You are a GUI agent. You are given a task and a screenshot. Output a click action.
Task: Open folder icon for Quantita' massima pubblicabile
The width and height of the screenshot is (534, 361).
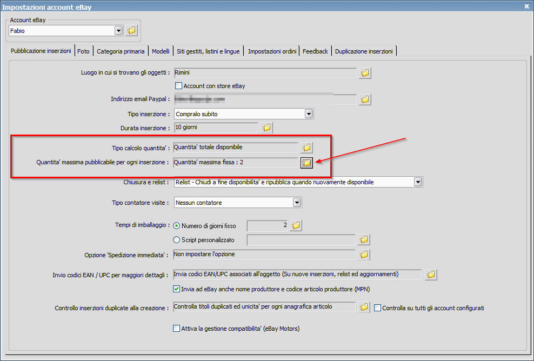pos(306,163)
